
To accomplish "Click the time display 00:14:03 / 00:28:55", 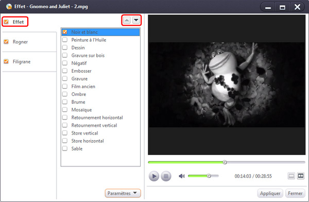I will 253,176.
